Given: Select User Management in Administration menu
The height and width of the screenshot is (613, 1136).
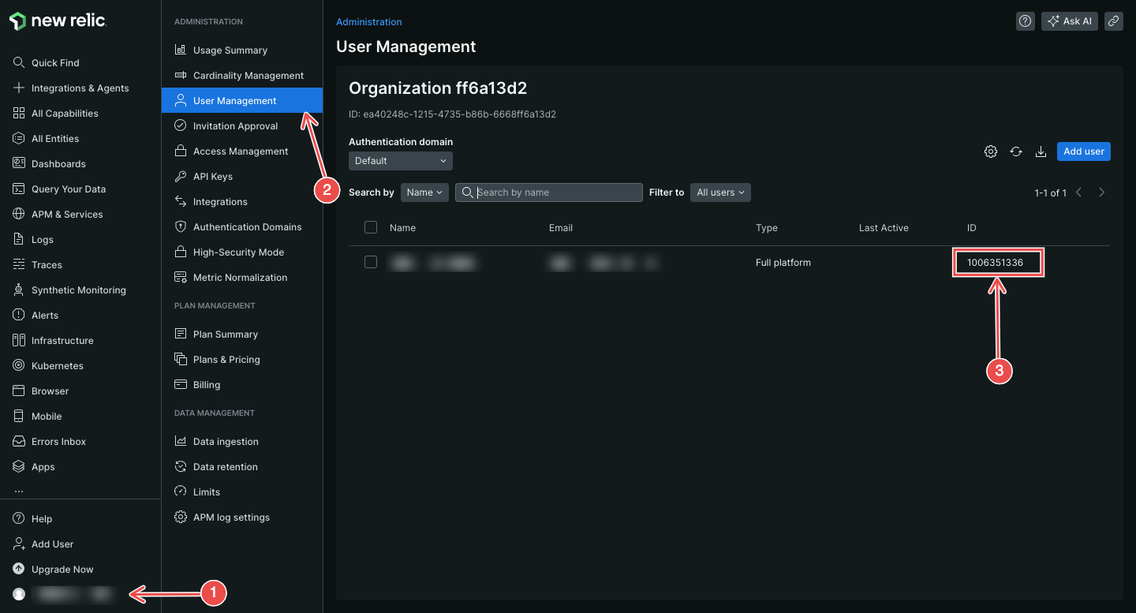Looking at the screenshot, I should tap(235, 100).
